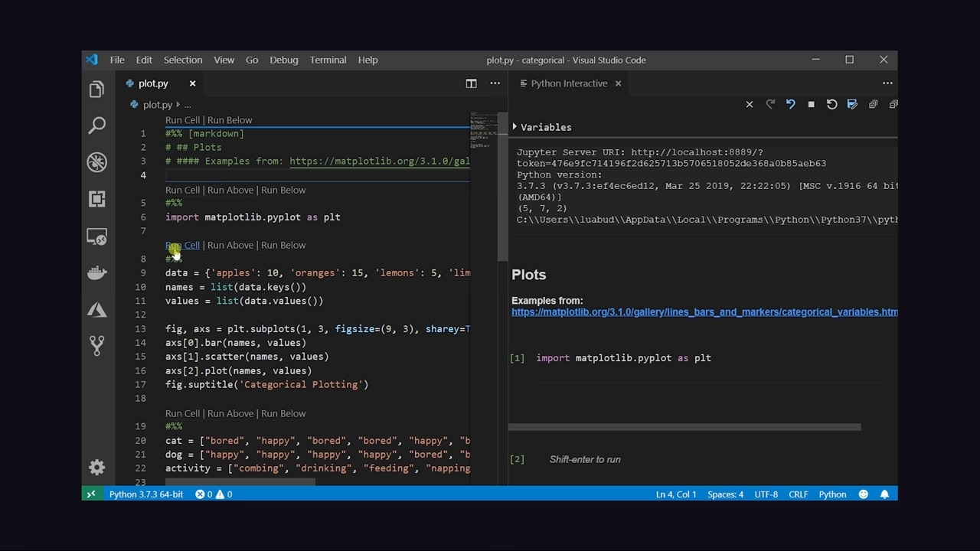Click Run Cell above the data cell
Image resolution: width=980 pixels, height=551 pixels.
click(x=182, y=245)
